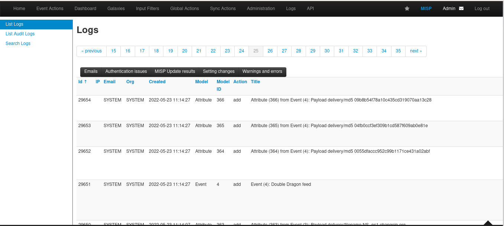
Task: Open the Admin envelope messages icon
Action: coord(461,9)
